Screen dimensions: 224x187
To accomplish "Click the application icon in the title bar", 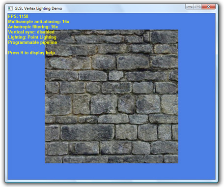I will pyautogui.click(x=10, y=8).
